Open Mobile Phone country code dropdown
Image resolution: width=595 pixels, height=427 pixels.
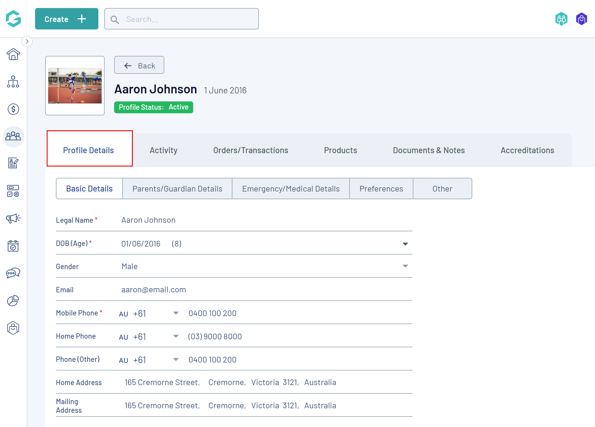176,313
